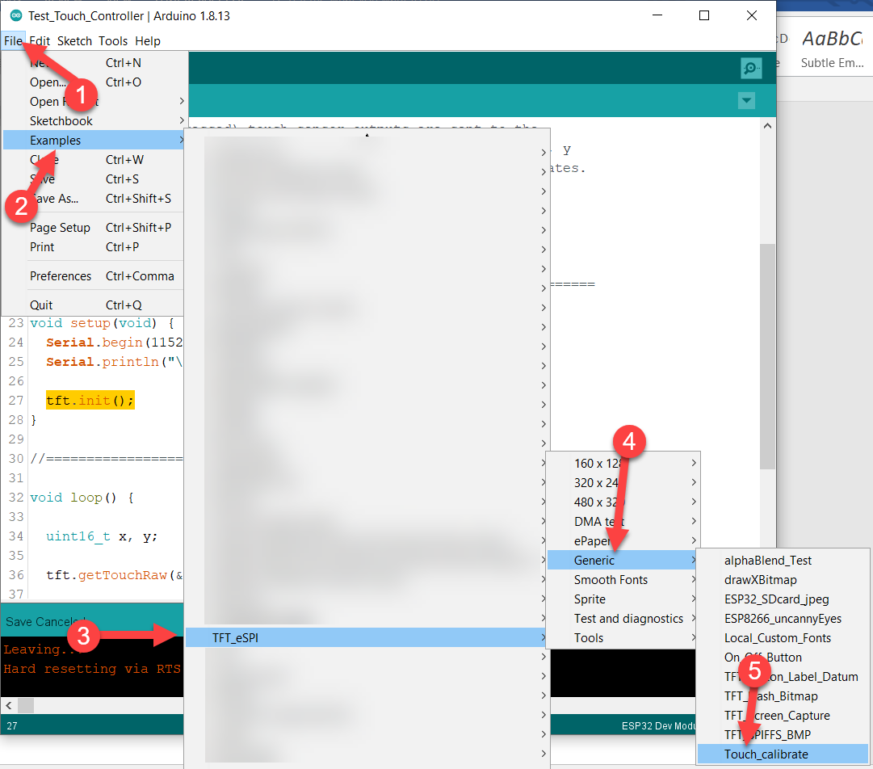Open the Sketch menu

pos(74,40)
